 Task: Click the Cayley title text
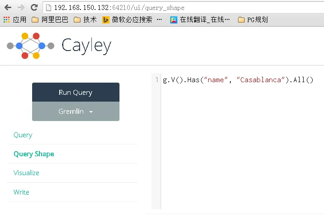tap(86, 46)
